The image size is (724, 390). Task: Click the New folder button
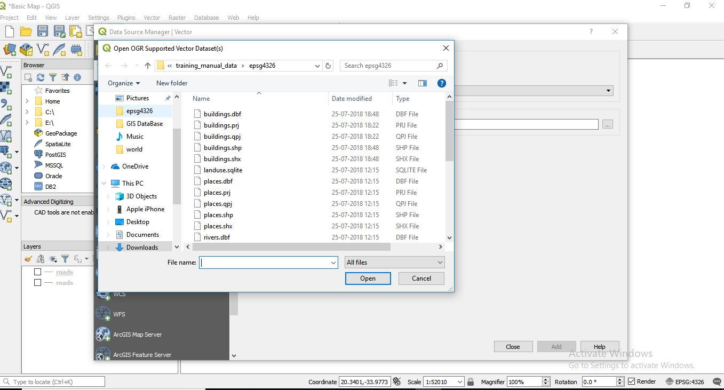172,83
